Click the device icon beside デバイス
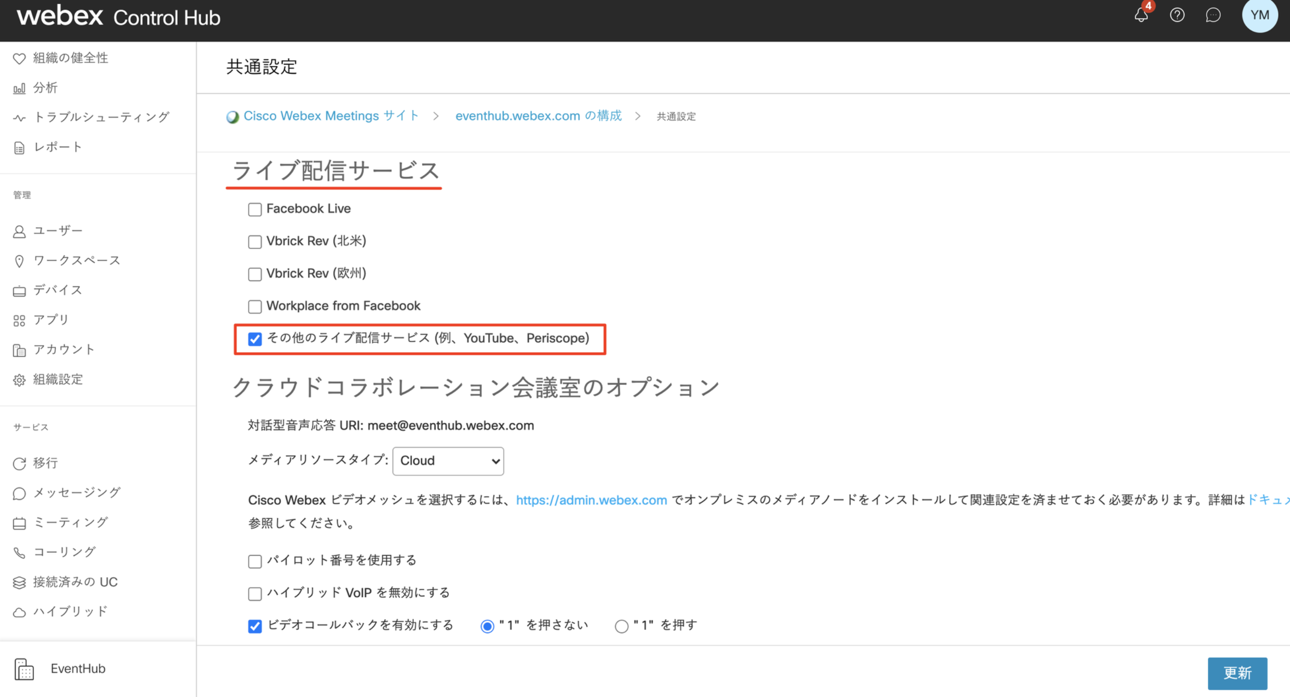 pos(19,291)
